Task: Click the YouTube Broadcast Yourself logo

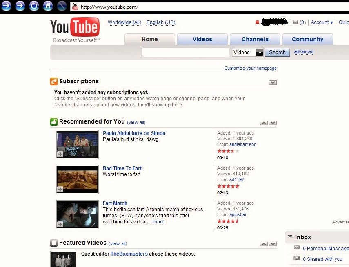Action: (x=75, y=30)
